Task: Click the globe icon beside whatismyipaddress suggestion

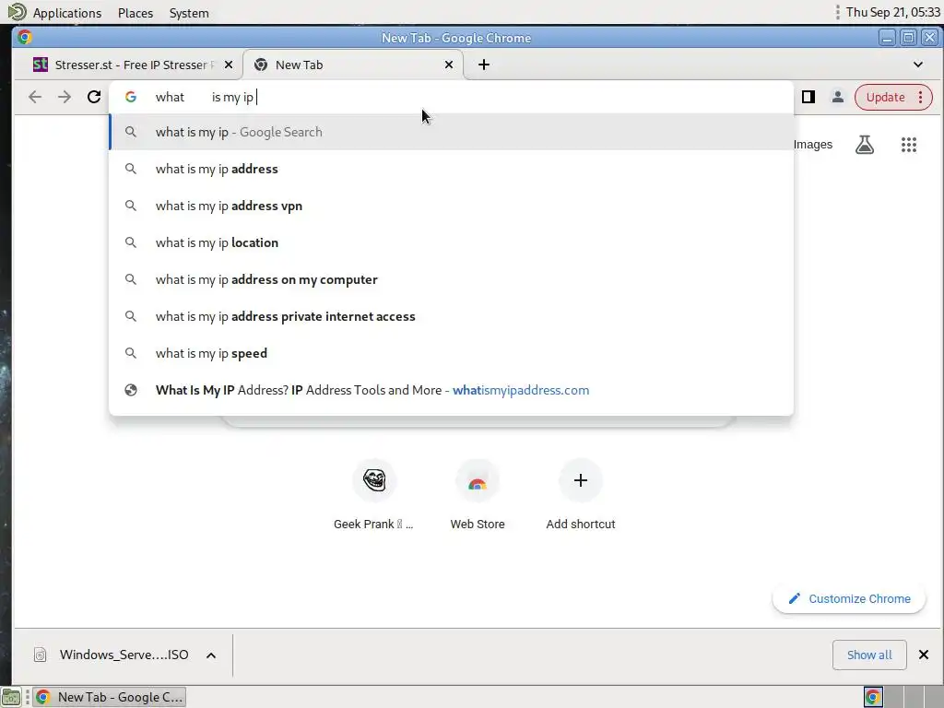Action: tap(131, 390)
